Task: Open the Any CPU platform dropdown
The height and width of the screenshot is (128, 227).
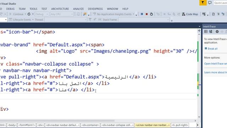Action: click(62, 14)
